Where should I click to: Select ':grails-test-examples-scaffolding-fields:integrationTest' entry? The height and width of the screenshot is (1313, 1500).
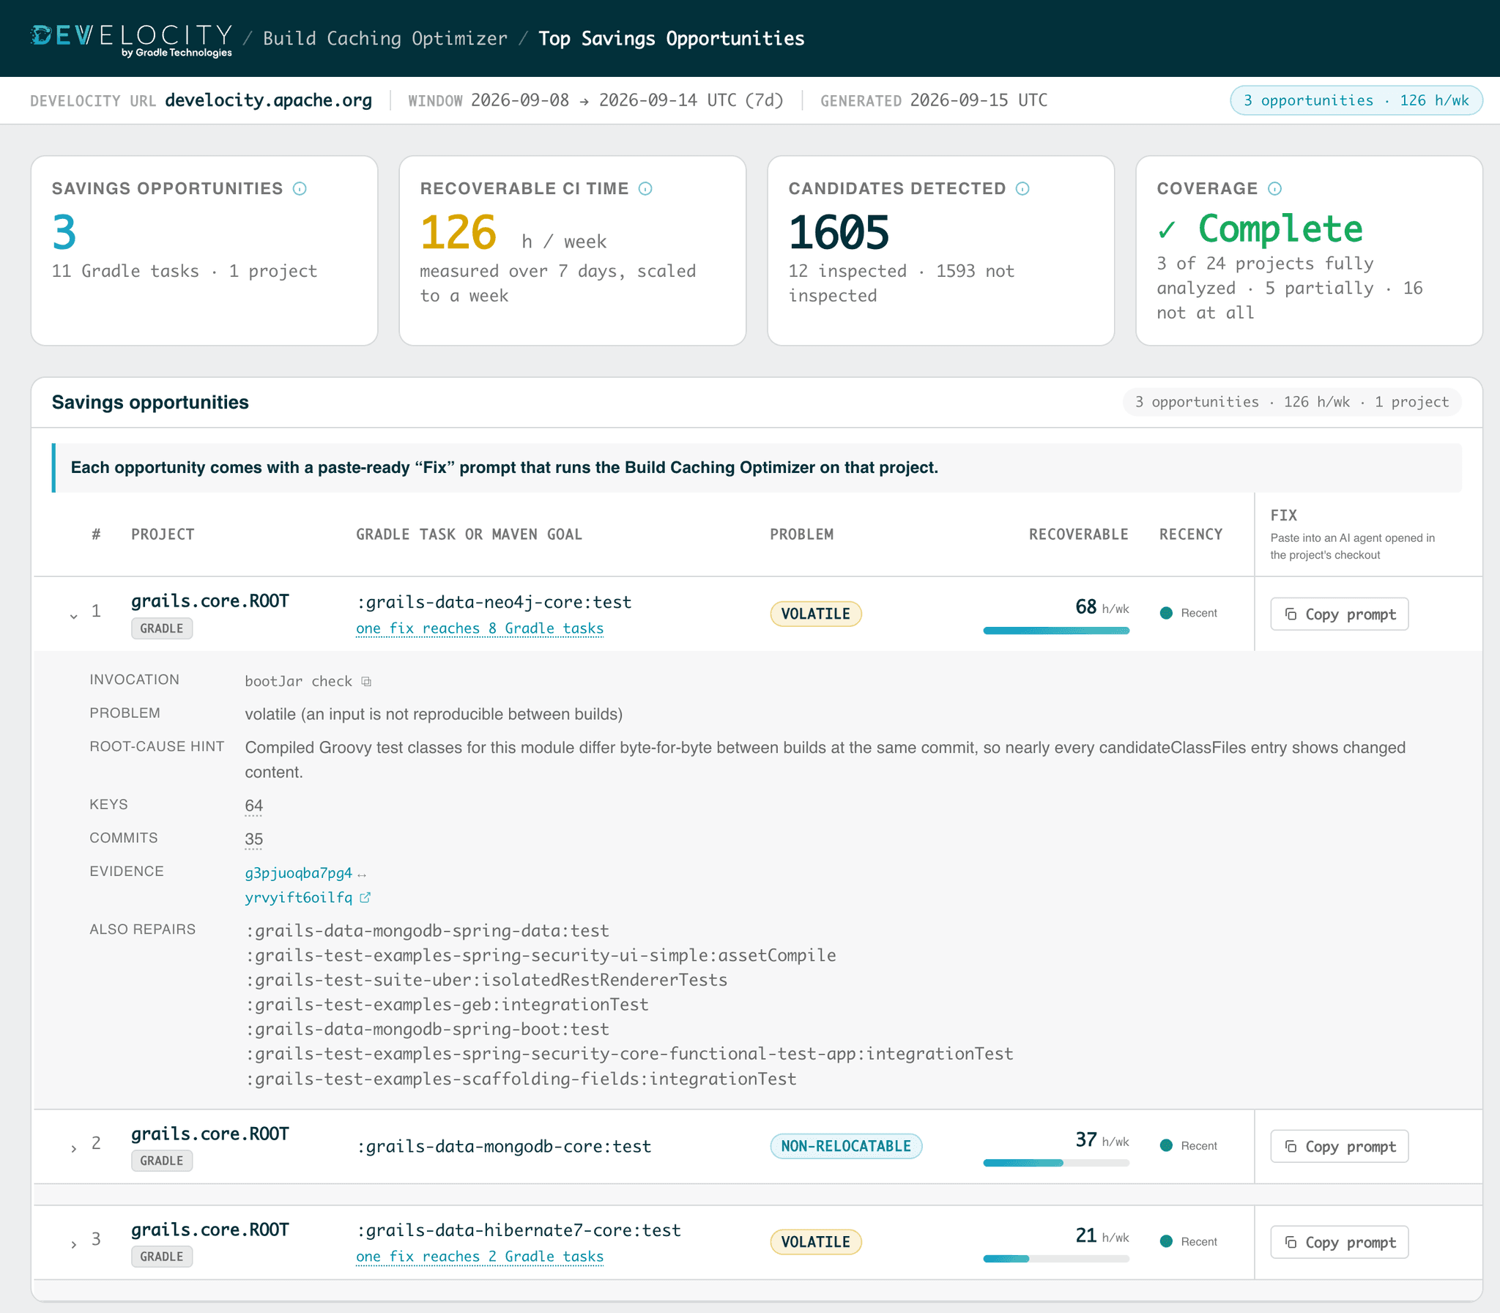(x=521, y=1079)
